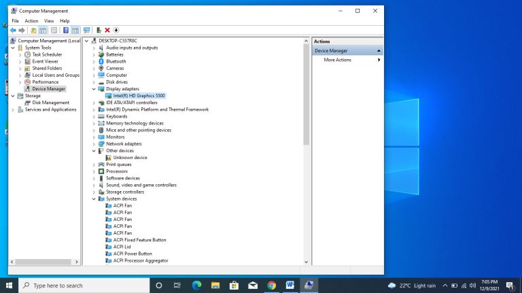Expand the Monitors category

[x=94, y=137]
